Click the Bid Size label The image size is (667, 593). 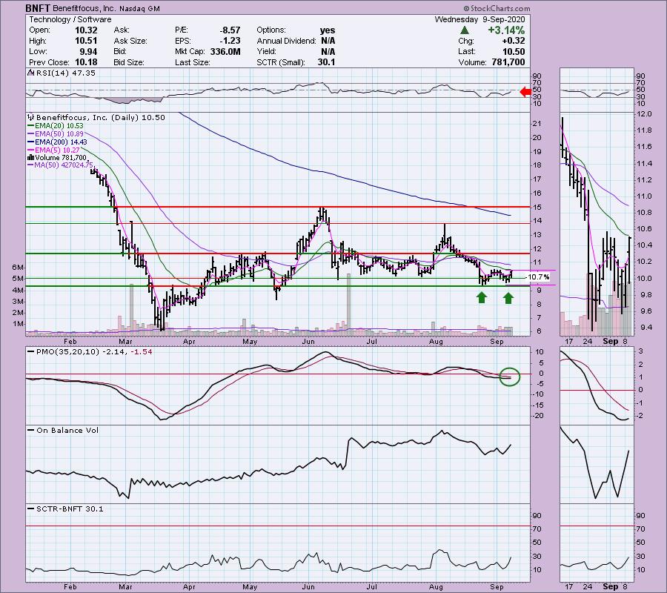(130, 62)
